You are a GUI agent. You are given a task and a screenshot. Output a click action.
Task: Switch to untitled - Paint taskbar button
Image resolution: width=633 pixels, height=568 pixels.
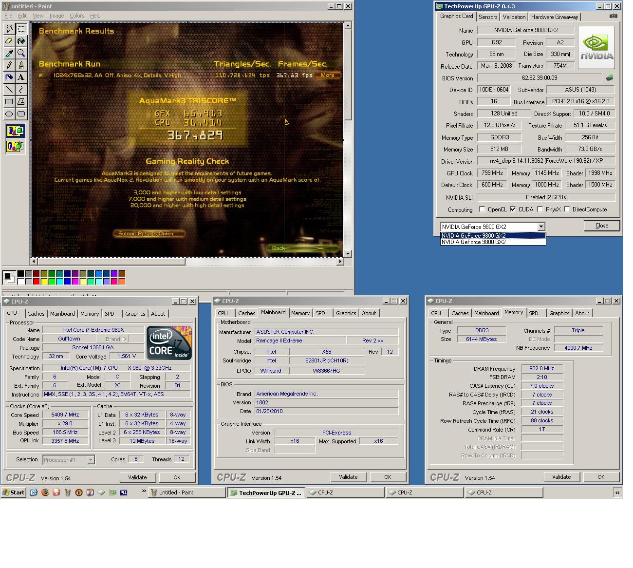pos(187,492)
